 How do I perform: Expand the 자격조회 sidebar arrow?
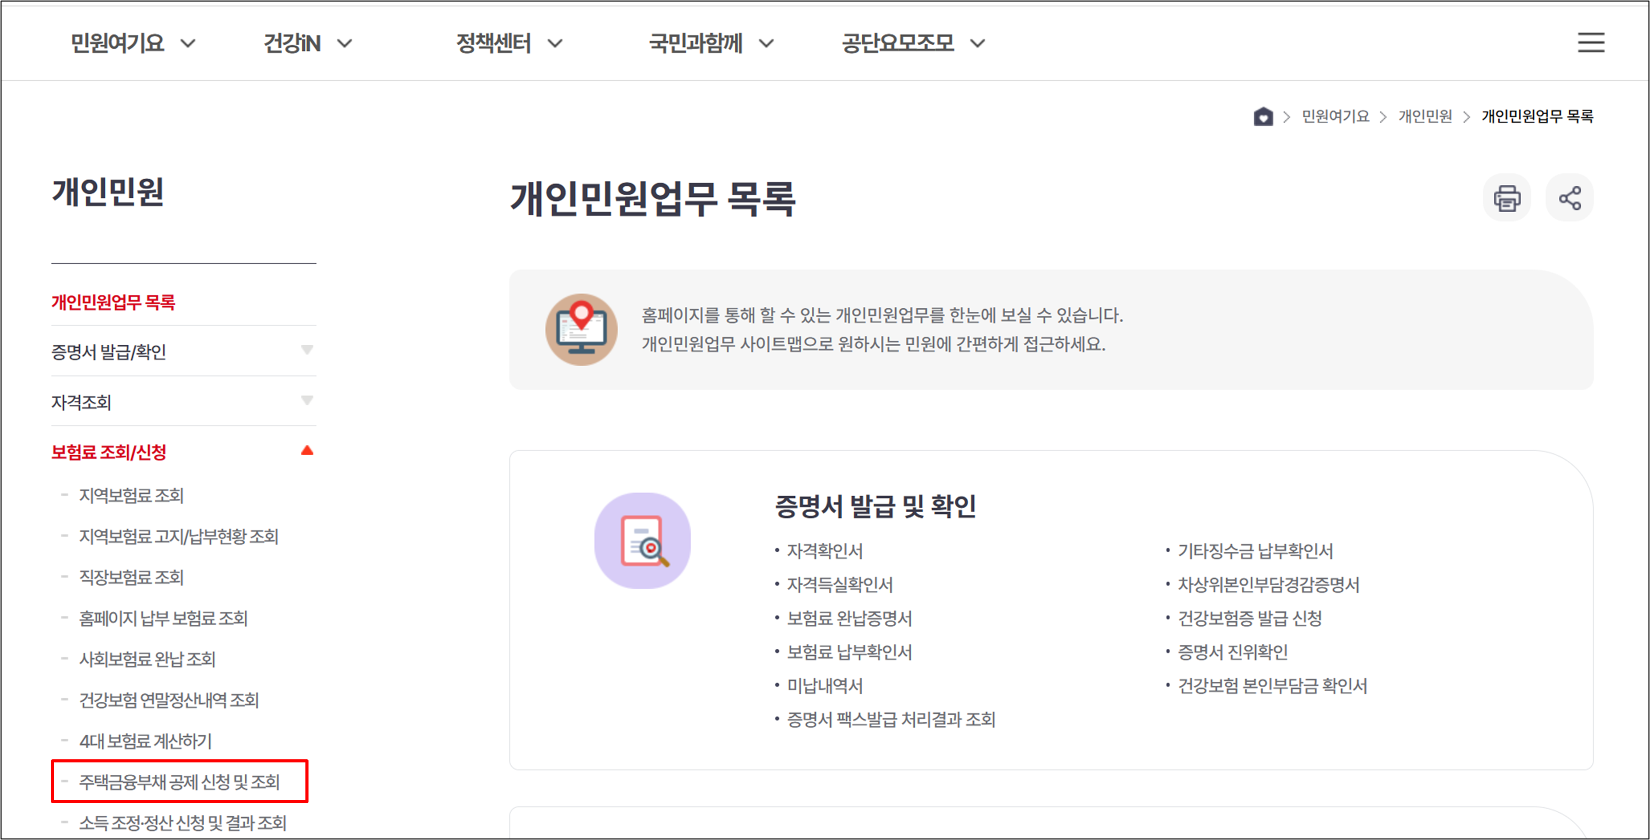(x=307, y=400)
